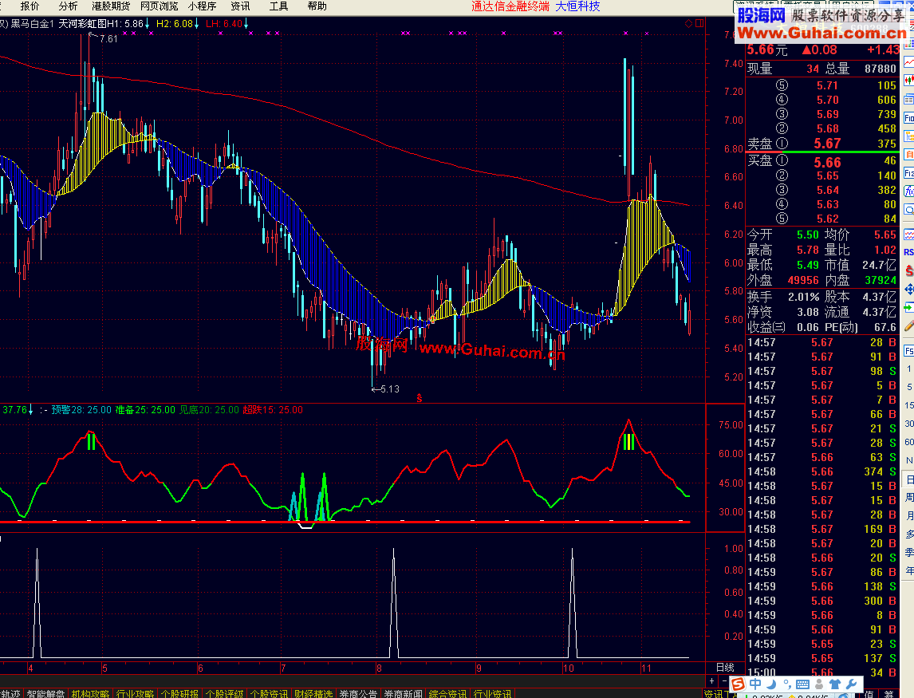914x698 pixels.
Task: Click the candlestick chart icon in right toolbar
Action: (908, 81)
